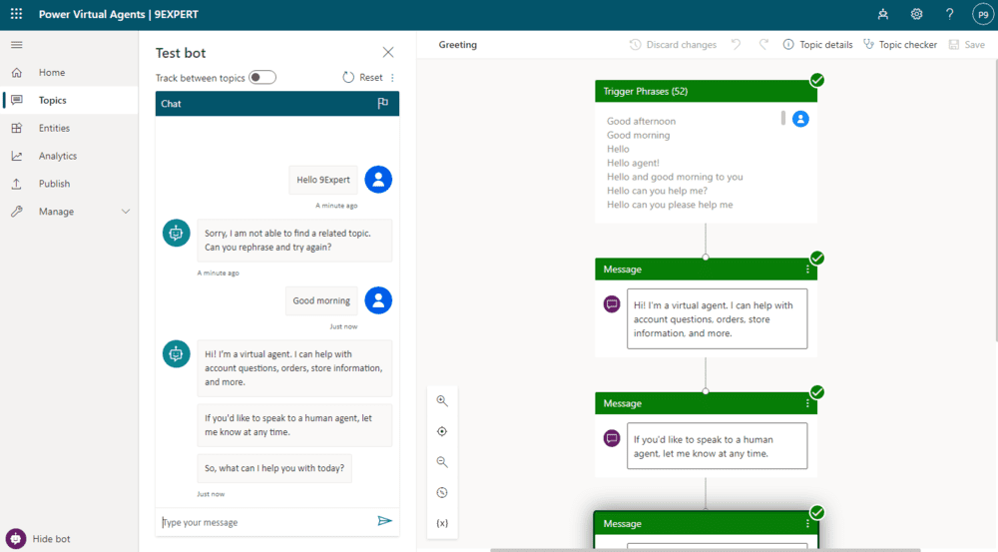Open first Message node options menu

[x=807, y=270]
